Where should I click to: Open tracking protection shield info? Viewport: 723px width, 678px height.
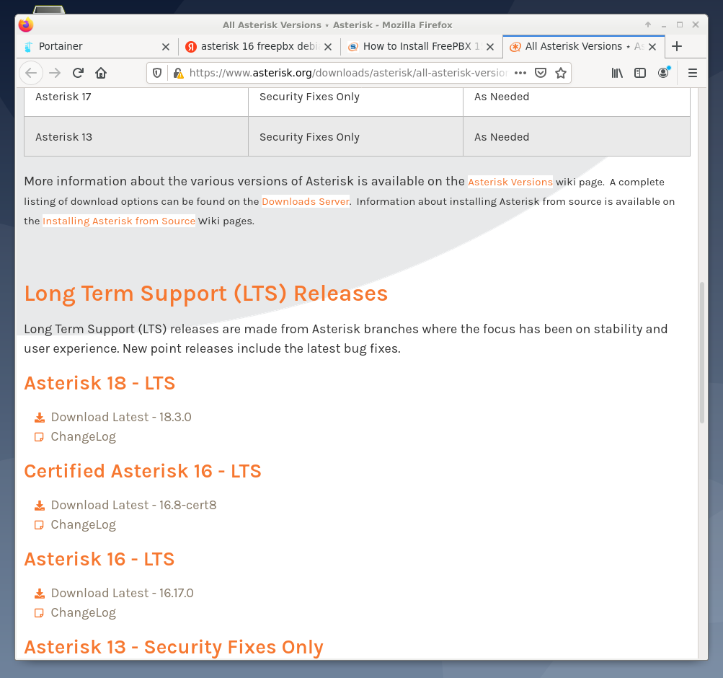pyautogui.click(x=157, y=73)
